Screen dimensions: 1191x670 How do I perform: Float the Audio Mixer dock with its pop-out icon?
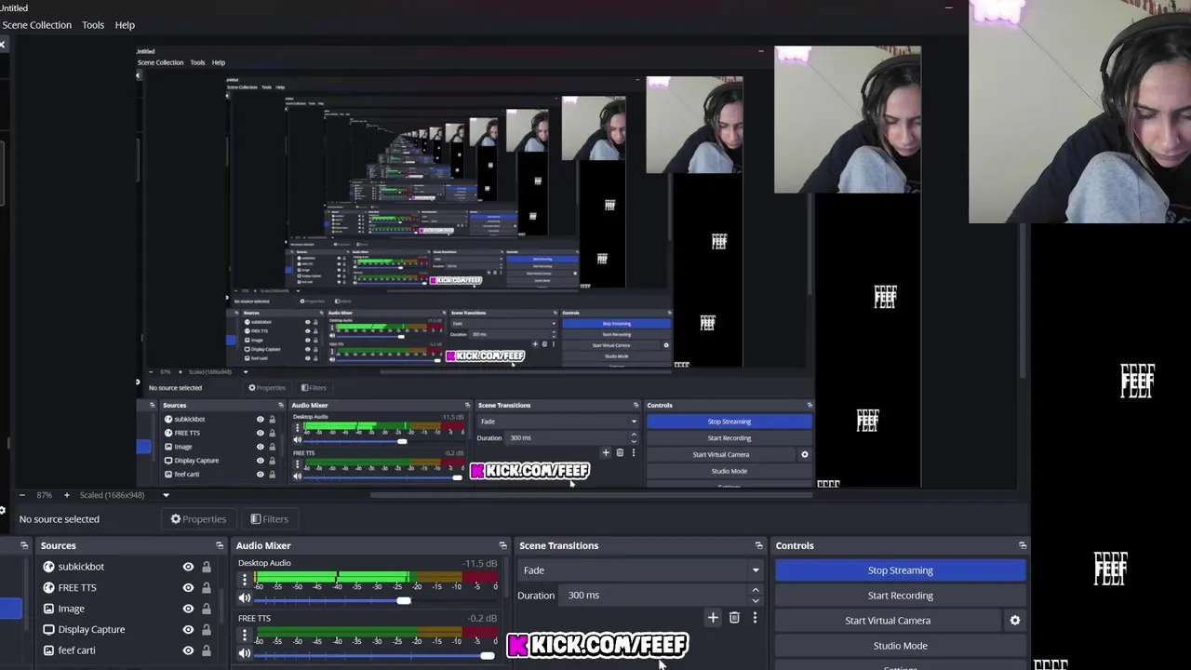click(503, 545)
